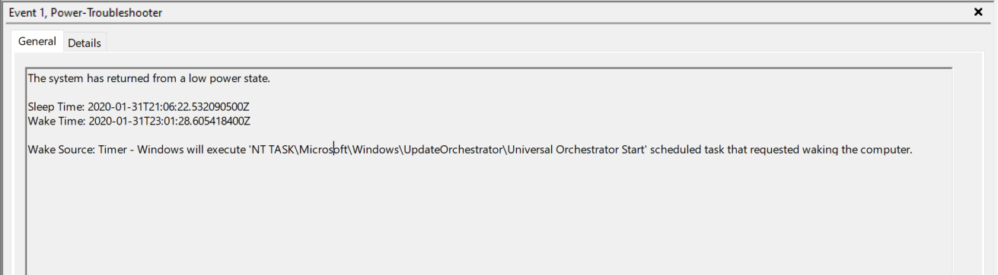Close the Event 1 Power-Troubleshooter pane
Screen dimensions: 998x275
point(978,12)
